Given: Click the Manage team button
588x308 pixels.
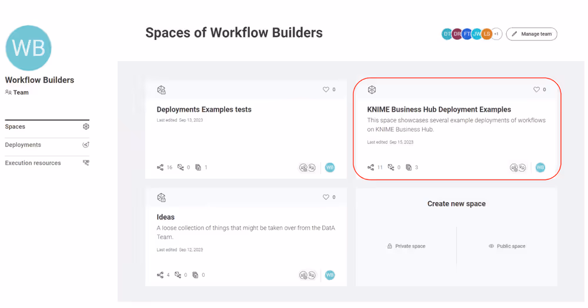Looking at the screenshot, I should (x=532, y=34).
